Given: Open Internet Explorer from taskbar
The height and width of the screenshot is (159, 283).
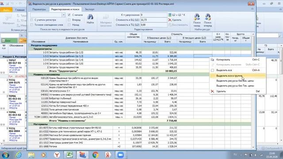Looking at the screenshot, I should point(19,155).
